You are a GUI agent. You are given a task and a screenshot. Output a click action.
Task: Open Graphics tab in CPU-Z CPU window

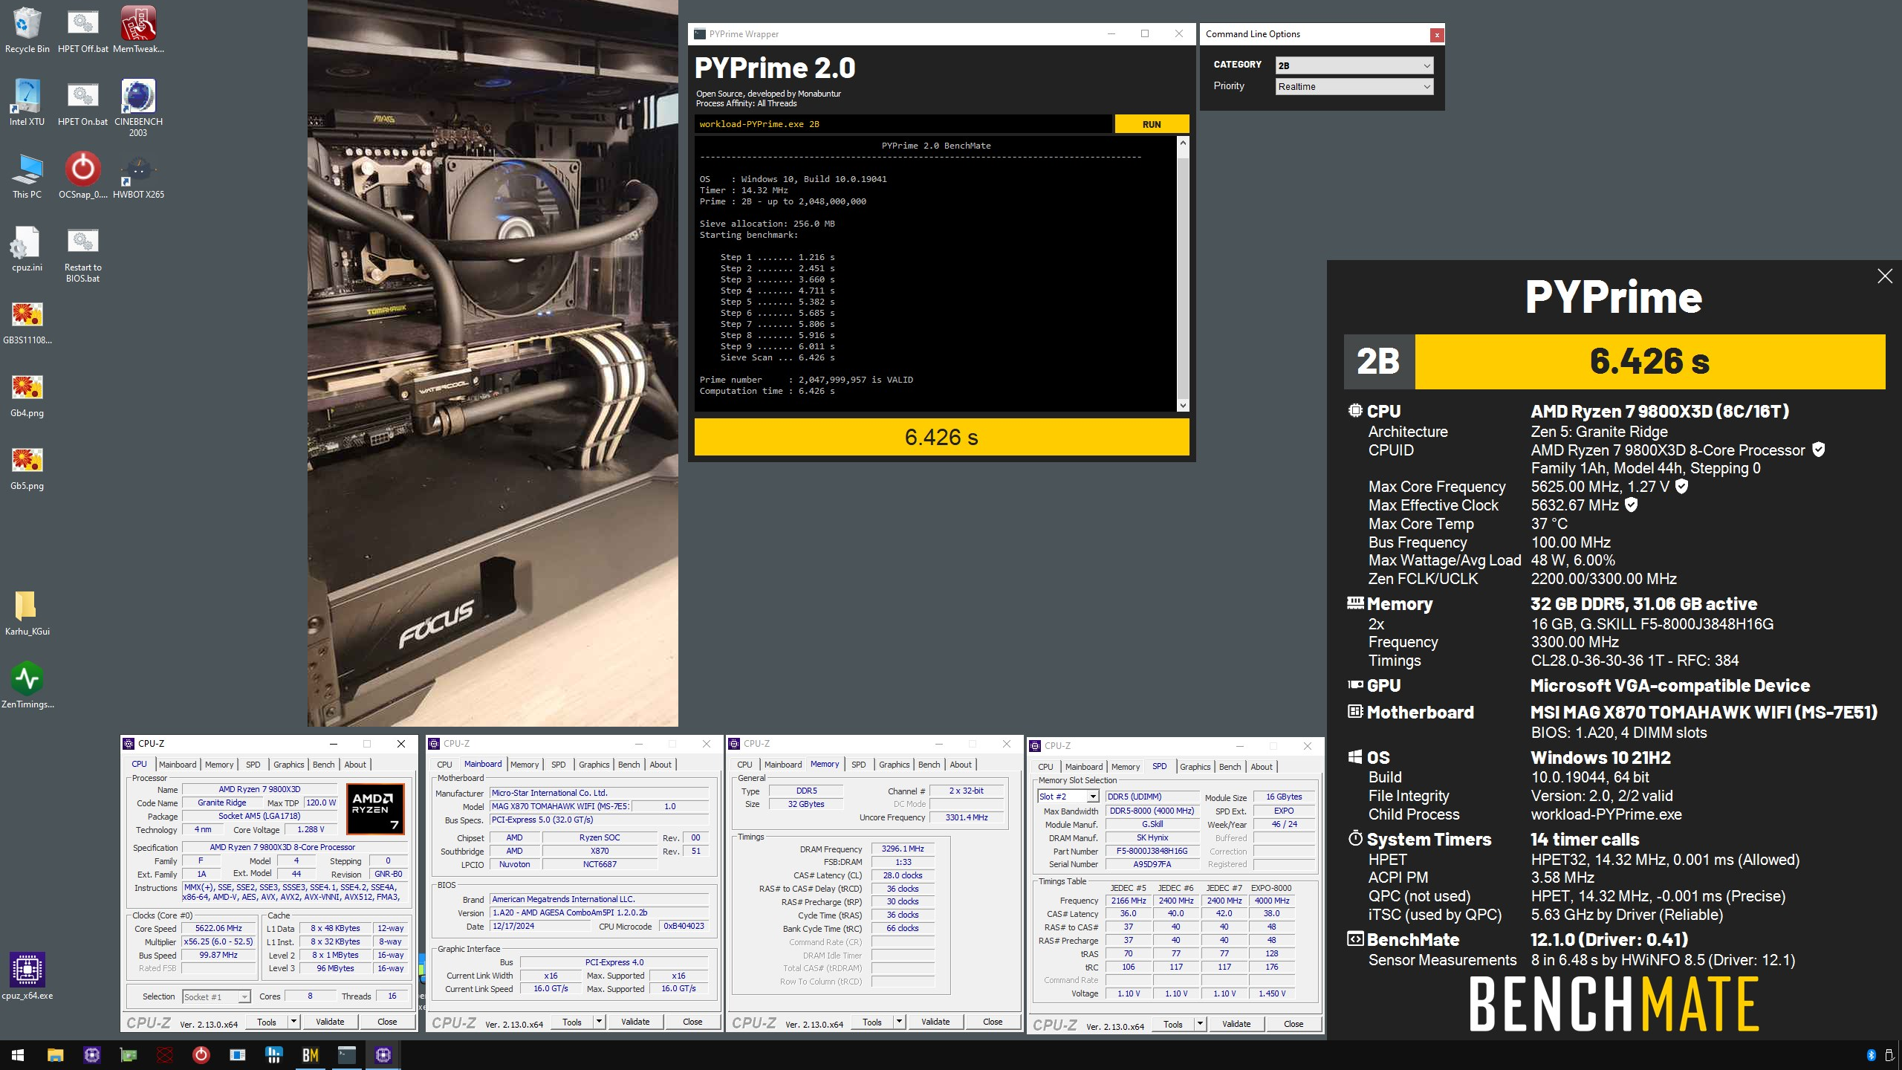tap(288, 765)
